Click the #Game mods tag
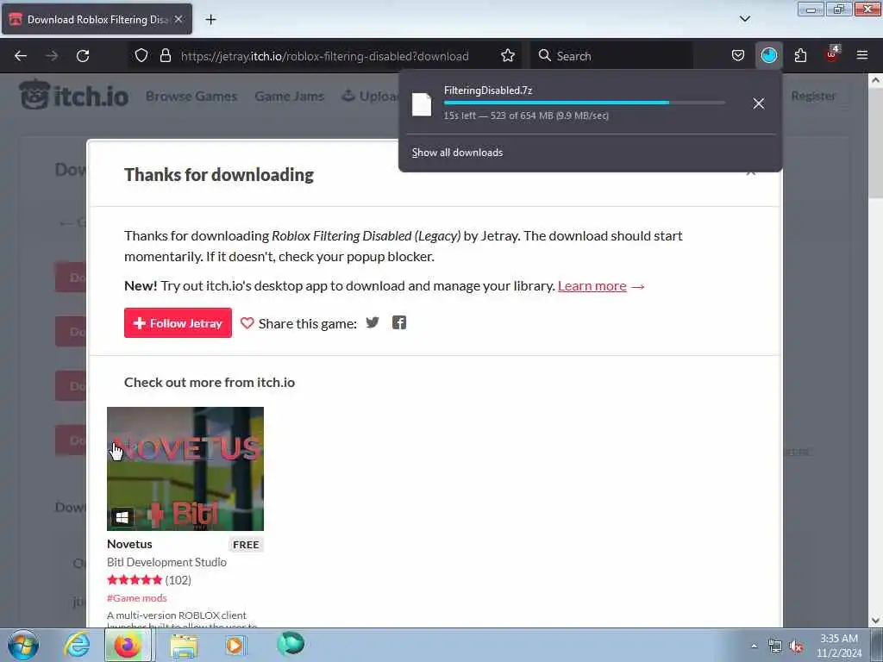Viewport: 883px width, 662px height. point(137,598)
